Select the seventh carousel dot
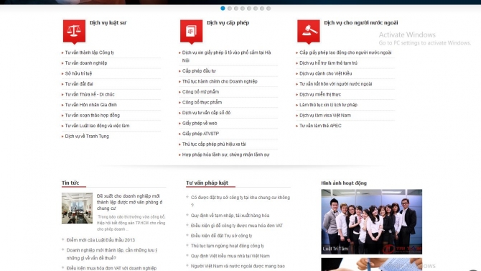Screen dimensions: 481x271 coord(262,9)
